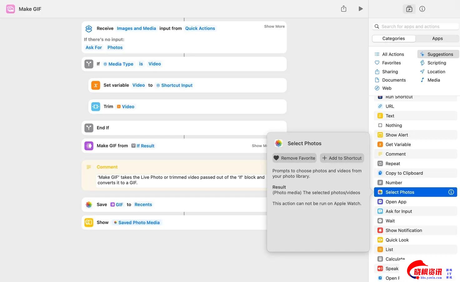
Task: Switch to Categories tab
Action: click(x=394, y=38)
